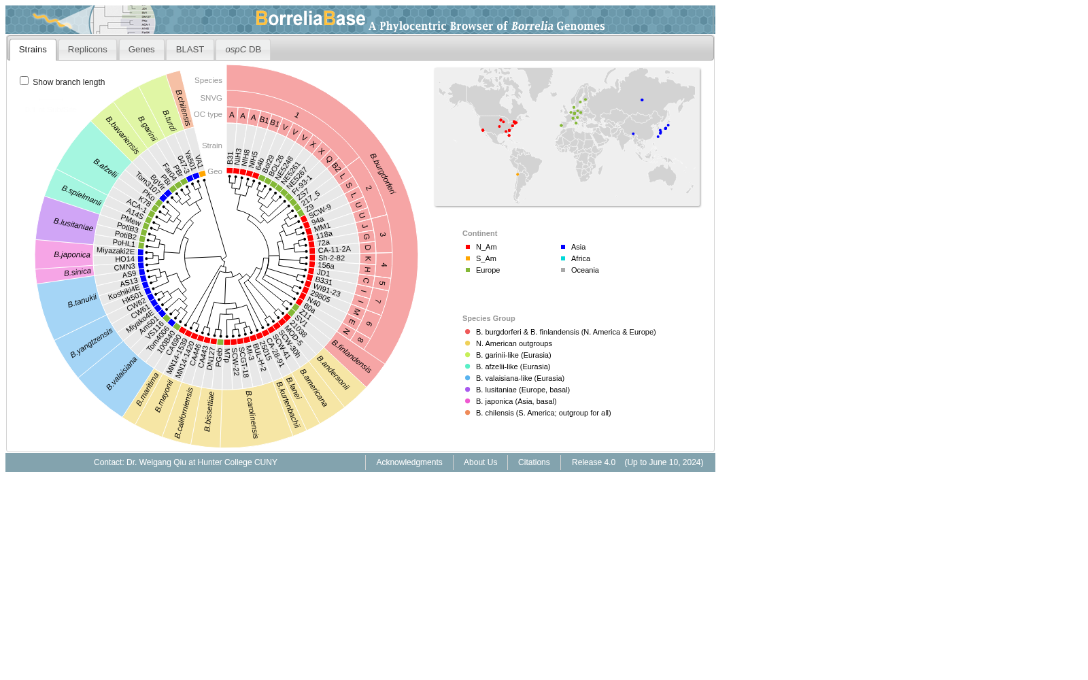Select the B.japonica species label
Screen dimensions: 1088x680
[x=72, y=255]
